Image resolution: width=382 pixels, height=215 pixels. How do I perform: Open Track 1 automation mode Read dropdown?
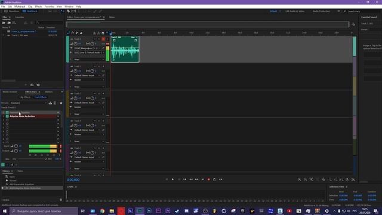click(89, 60)
